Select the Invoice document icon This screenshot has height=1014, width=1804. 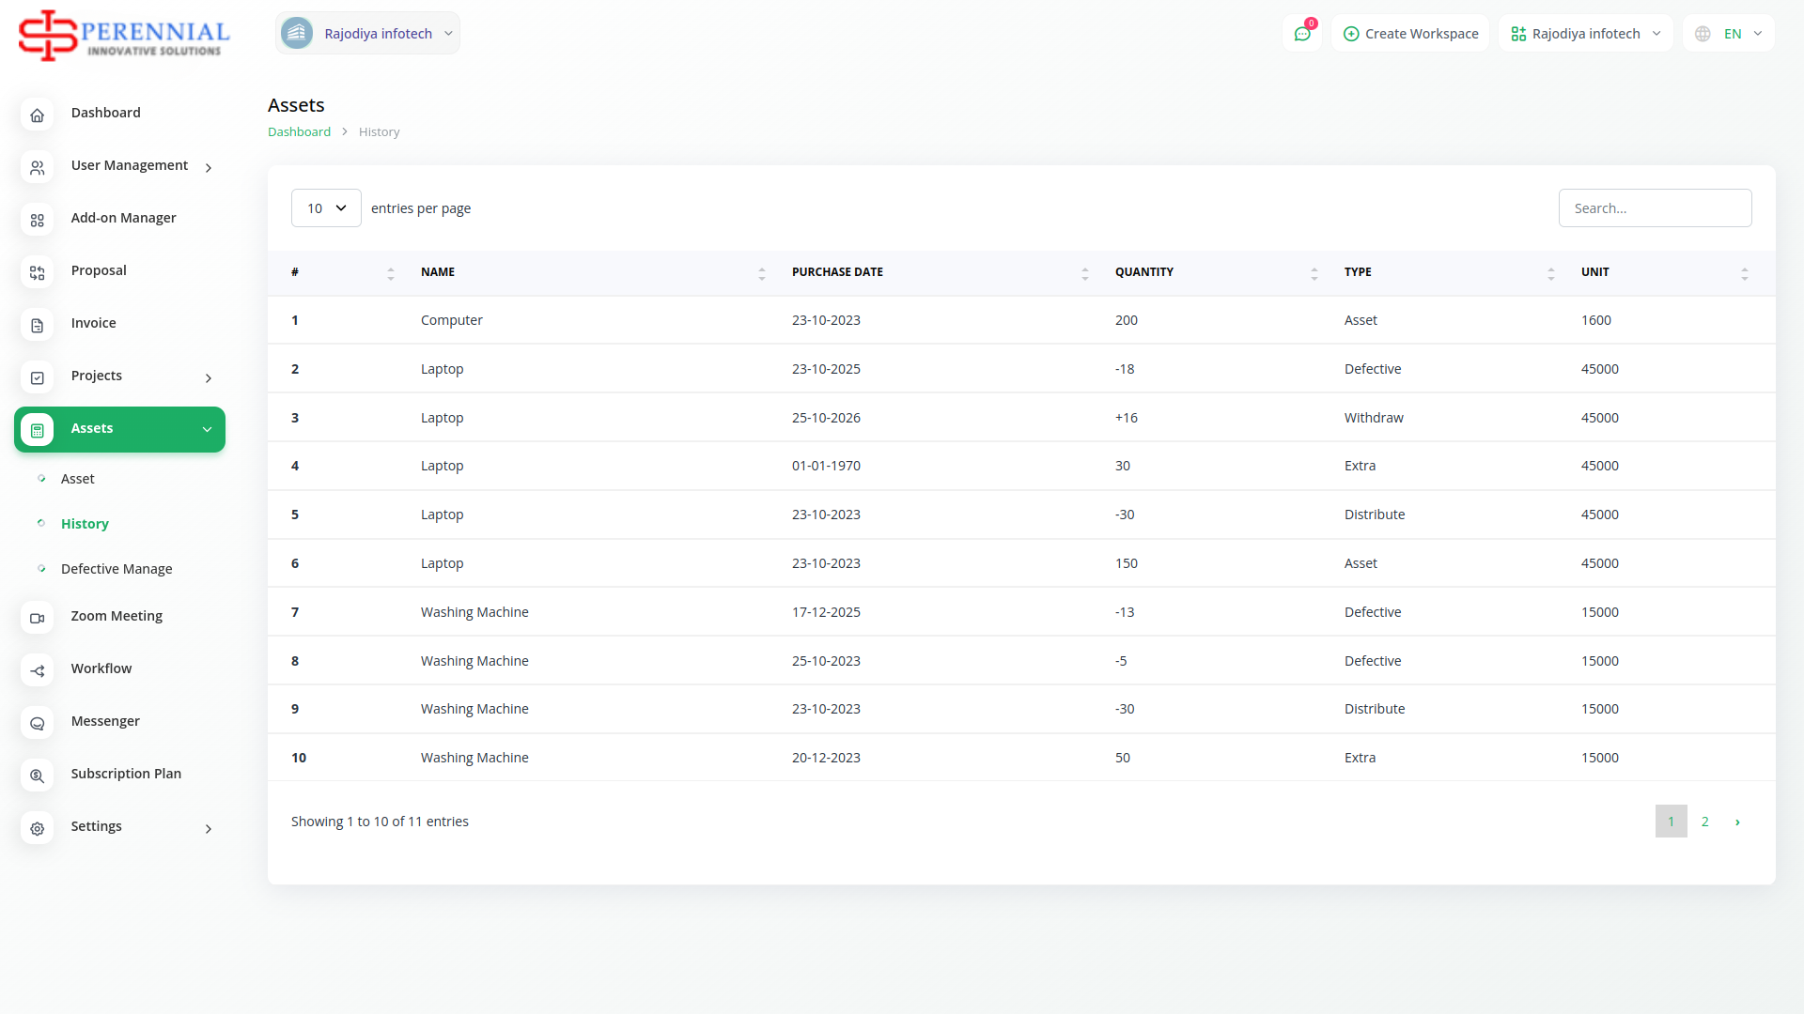point(38,326)
